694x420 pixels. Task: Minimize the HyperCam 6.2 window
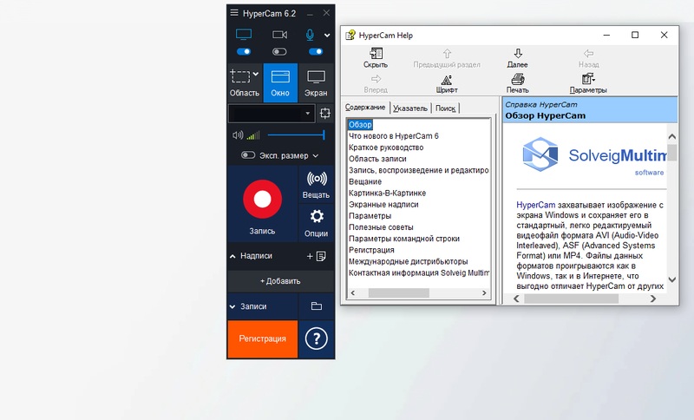310,13
